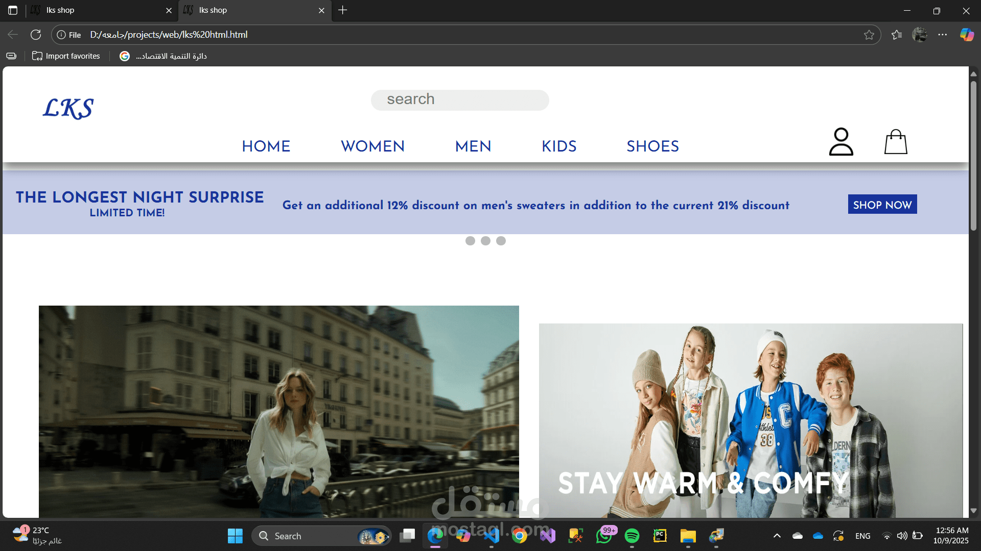Viewport: 981px width, 551px height.
Task: Open the favorites hub icon
Action: (896, 35)
